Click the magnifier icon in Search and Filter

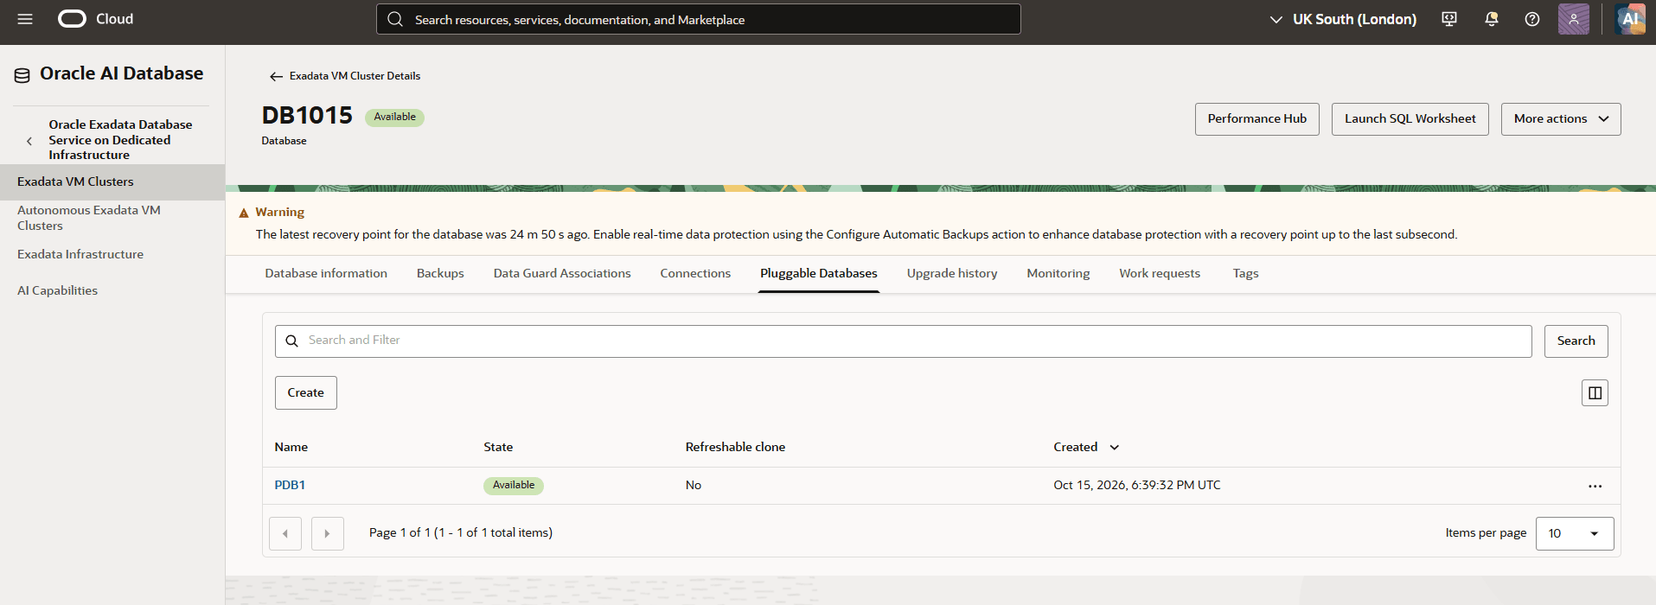point(291,341)
